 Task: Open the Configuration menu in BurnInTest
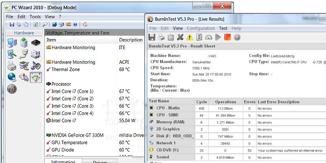tap(201, 28)
